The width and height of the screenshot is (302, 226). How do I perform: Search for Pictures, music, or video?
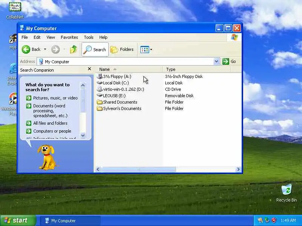55,98
